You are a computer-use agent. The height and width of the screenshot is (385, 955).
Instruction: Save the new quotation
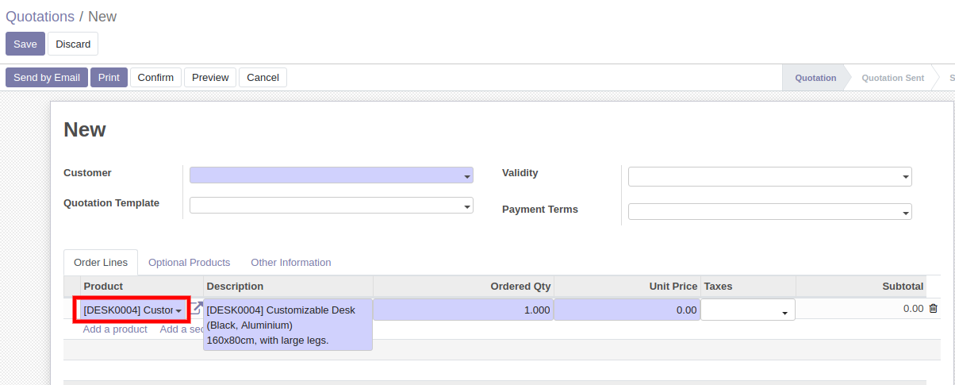[25, 44]
